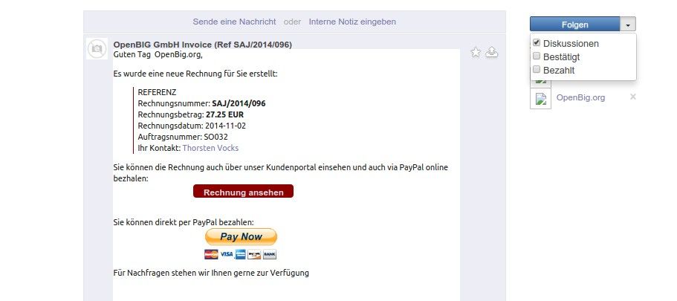This screenshot has height=301, width=677.
Task: Open Sende eine Nachricht composer
Action: (x=234, y=22)
